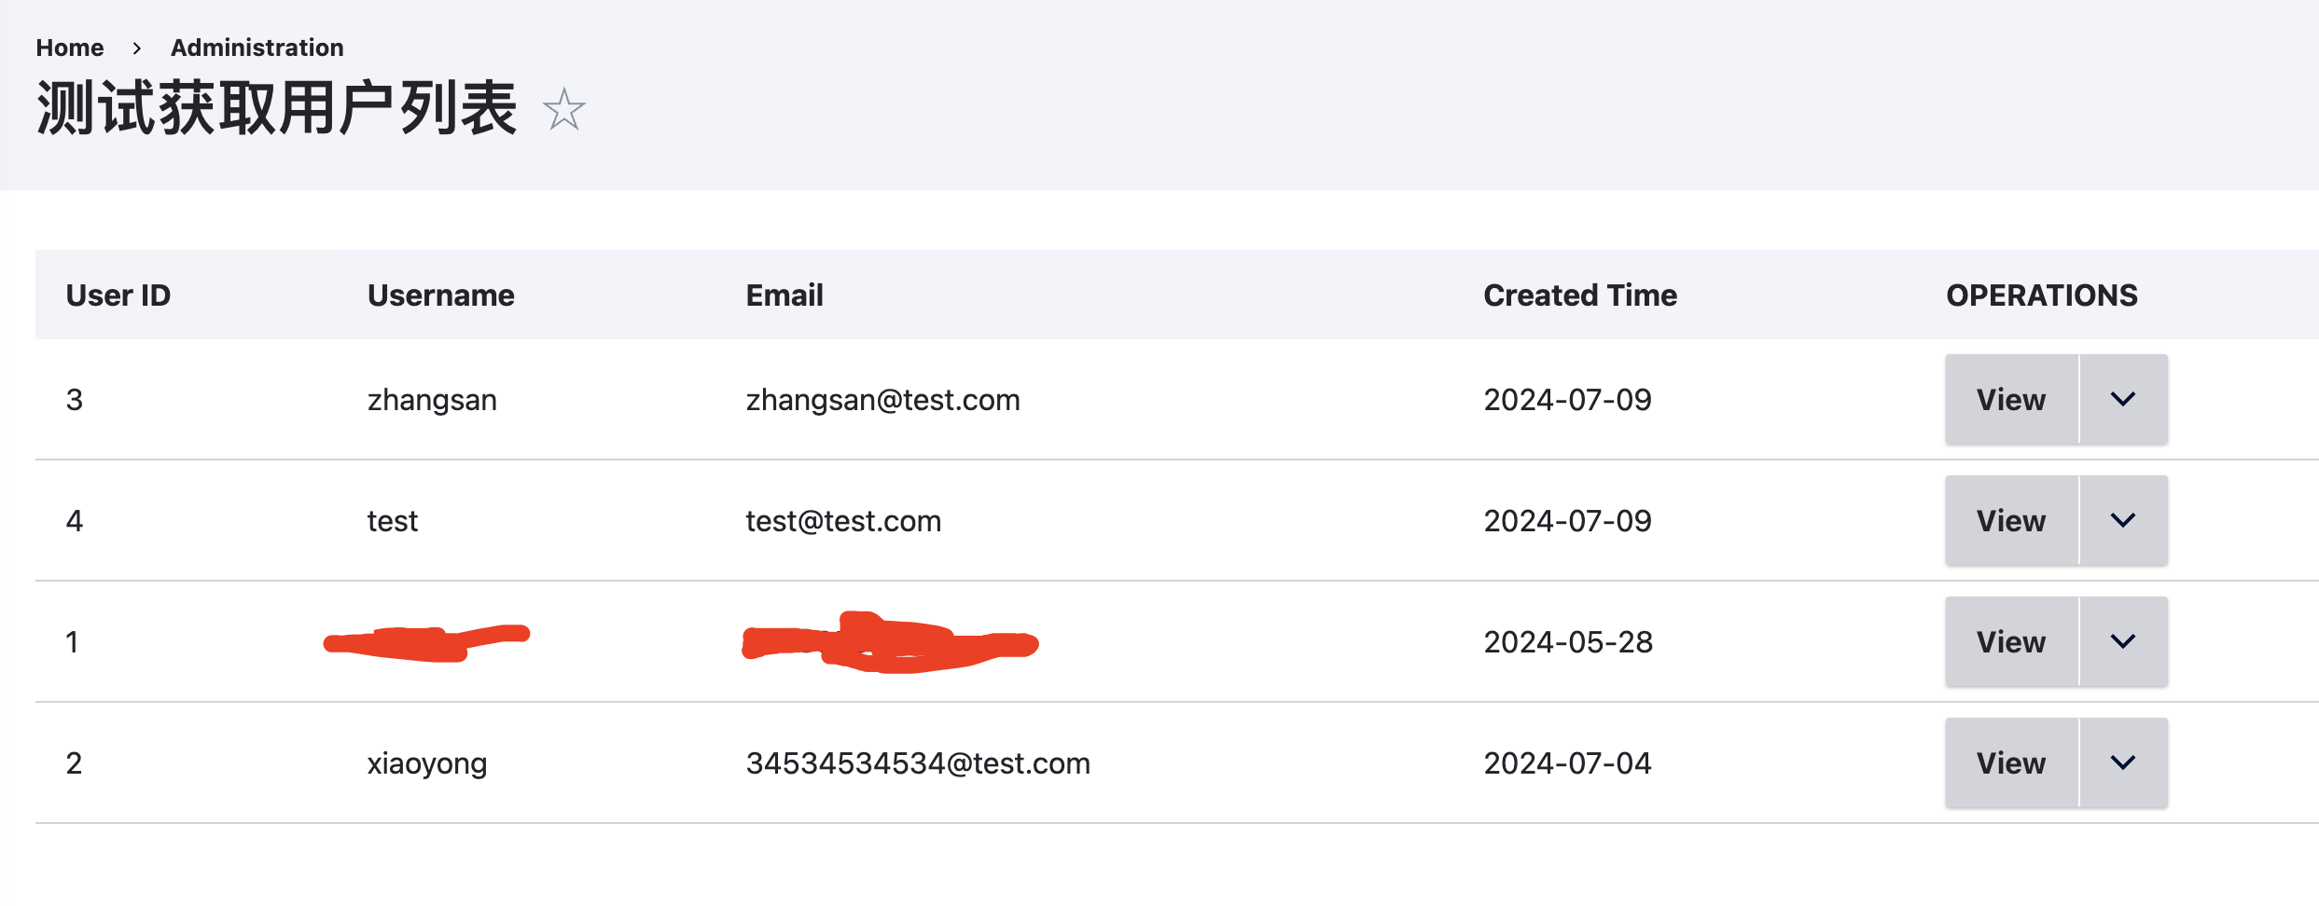The width and height of the screenshot is (2319, 906).
Task: Click the User ID column header
Action: pos(118,295)
